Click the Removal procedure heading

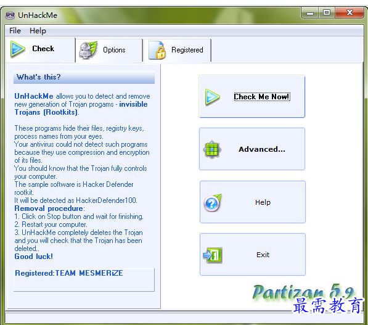pyautogui.click(x=49, y=208)
